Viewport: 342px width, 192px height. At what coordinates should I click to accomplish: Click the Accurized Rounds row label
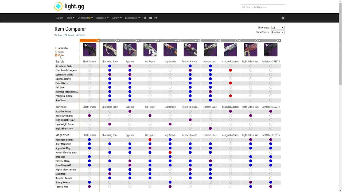pyautogui.click(x=64, y=140)
